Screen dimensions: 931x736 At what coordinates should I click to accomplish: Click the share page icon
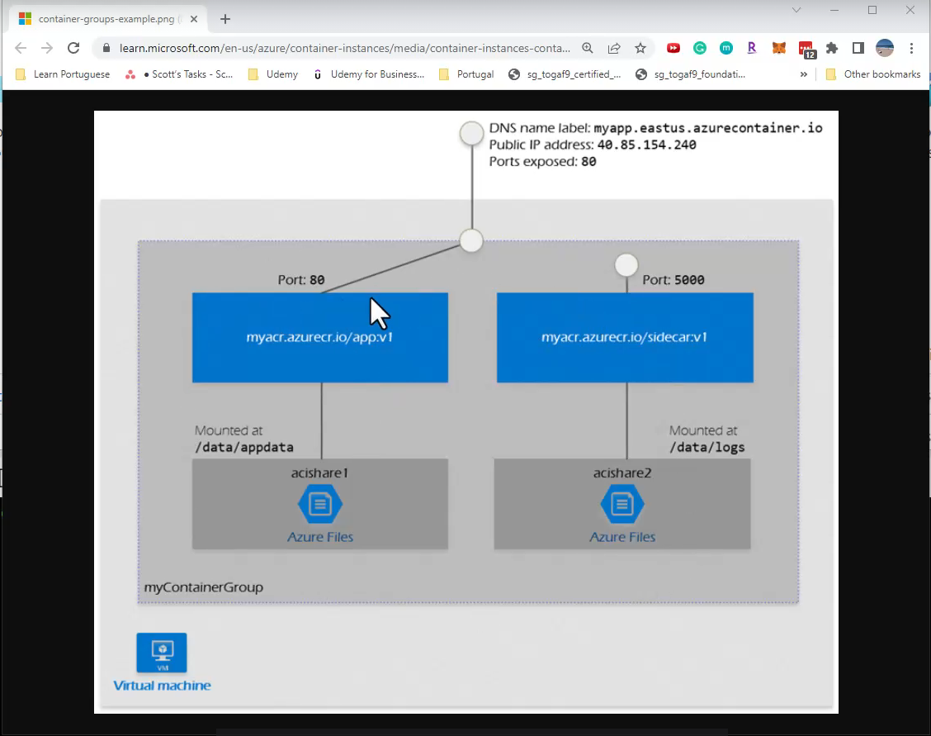tap(614, 48)
